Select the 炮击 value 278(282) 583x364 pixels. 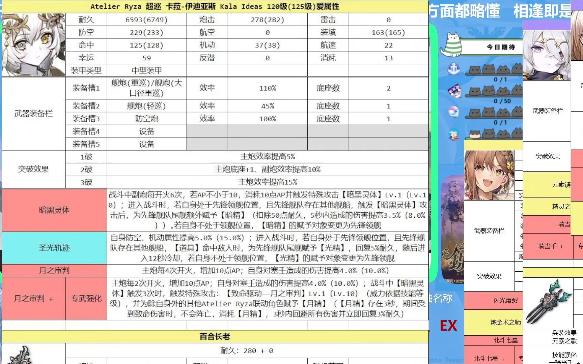pos(267,20)
